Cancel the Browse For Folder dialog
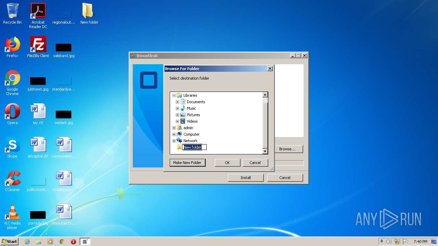This screenshot has width=438, height=246. 255,163
